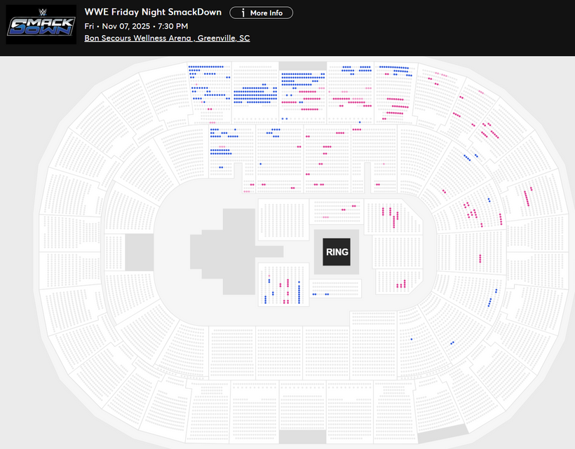The width and height of the screenshot is (575, 449).
Task: Select the gray cross-shaped stage area
Action: pyautogui.click(x=236, y=251)
